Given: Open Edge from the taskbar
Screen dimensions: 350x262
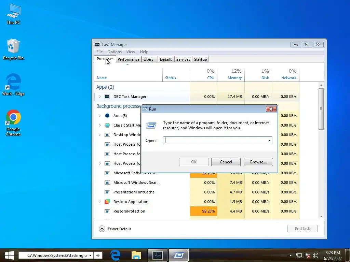Looking at the screenshot, I should point(116,255).
